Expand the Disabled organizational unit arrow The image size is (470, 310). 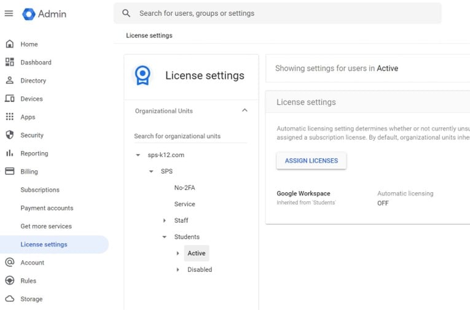178,269
